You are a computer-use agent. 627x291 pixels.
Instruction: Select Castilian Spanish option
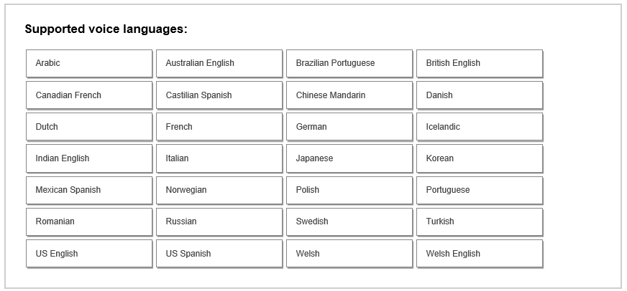(x=219, y=95)
